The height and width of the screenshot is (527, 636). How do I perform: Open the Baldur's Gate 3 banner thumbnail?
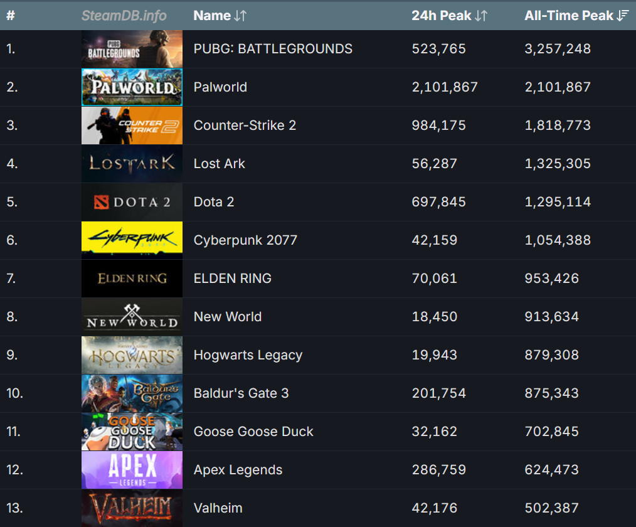[132, 393]
